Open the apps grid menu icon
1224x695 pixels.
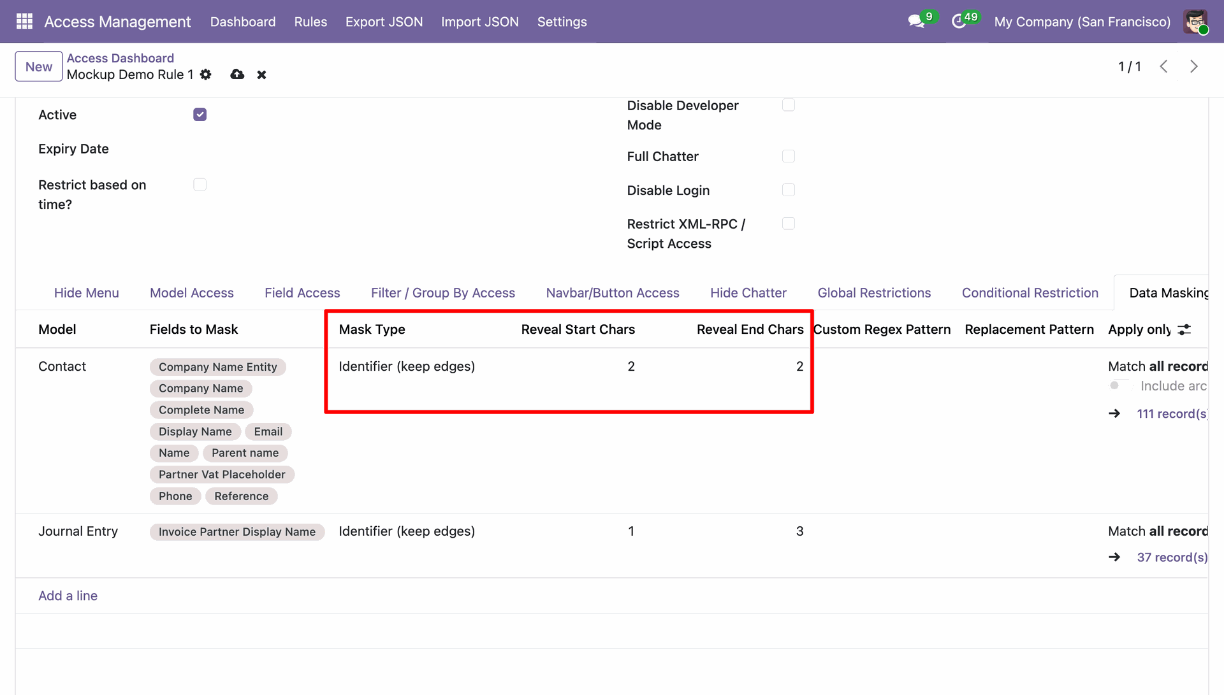24,21
